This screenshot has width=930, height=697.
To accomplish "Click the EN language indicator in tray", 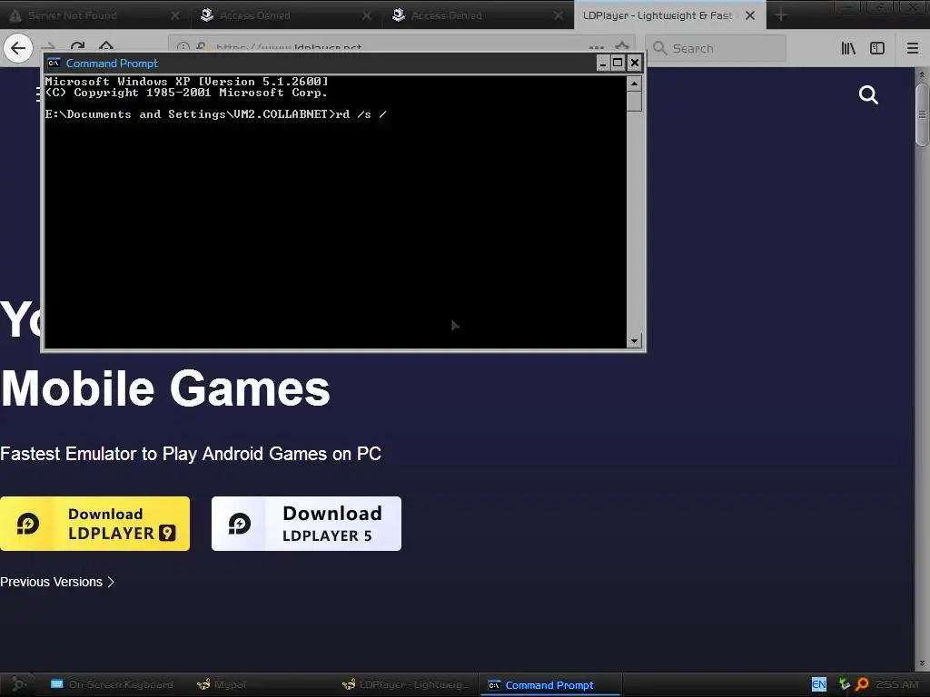I will tap(818, 684).
